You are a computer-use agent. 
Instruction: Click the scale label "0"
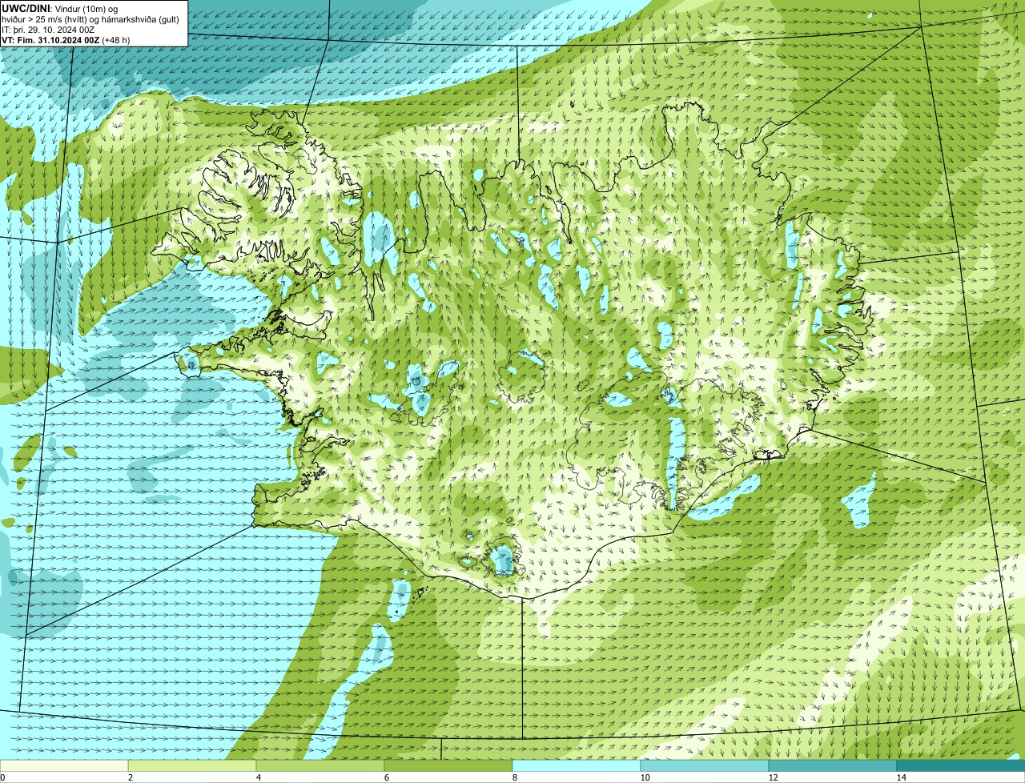2,777
